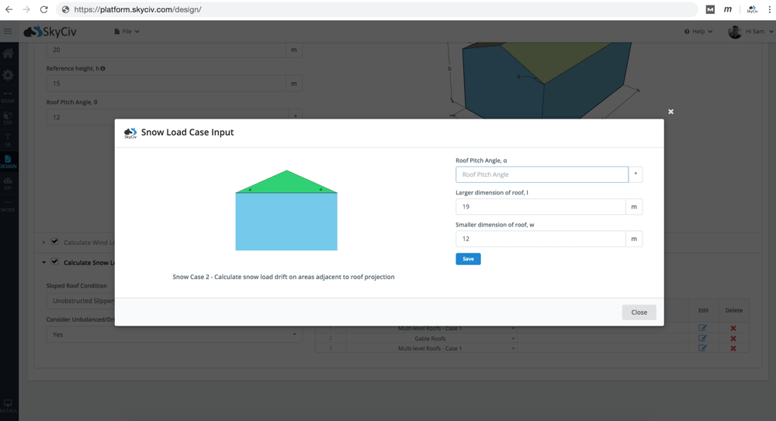Open the Consider Unbalanced/Drift dropdown showing Yes
776x421 pixels.
point(174,335)
